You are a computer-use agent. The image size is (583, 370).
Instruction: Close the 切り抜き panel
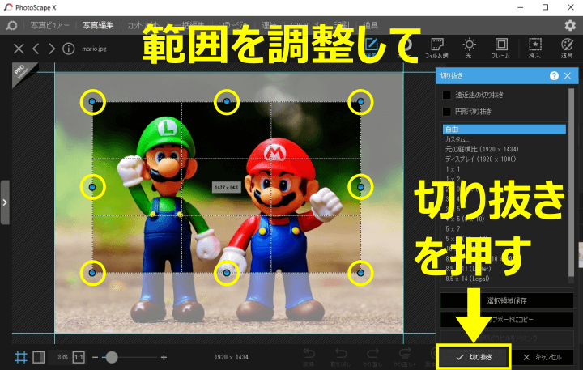click(568, 76)
